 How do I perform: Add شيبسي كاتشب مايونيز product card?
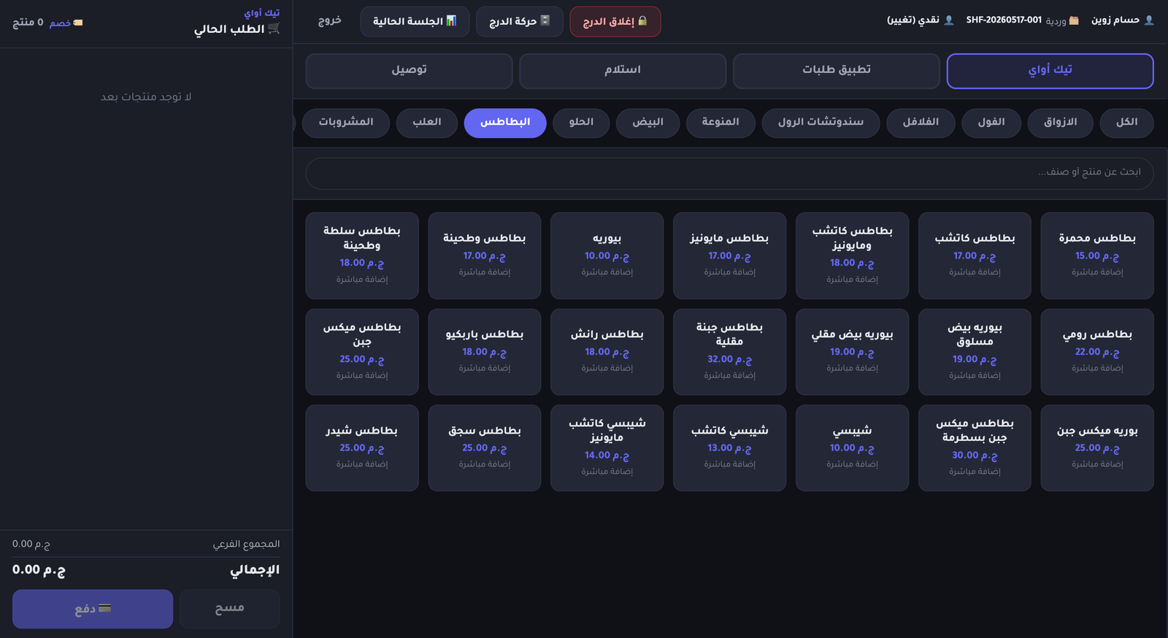(607, 447)
